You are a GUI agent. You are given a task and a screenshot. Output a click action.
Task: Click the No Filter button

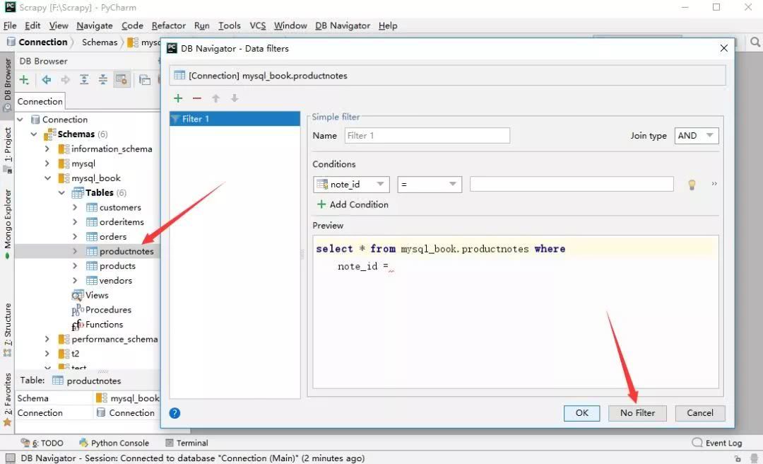point(637,413)
